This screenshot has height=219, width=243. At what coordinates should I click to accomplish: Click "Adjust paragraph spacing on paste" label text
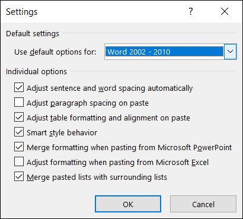88,103
